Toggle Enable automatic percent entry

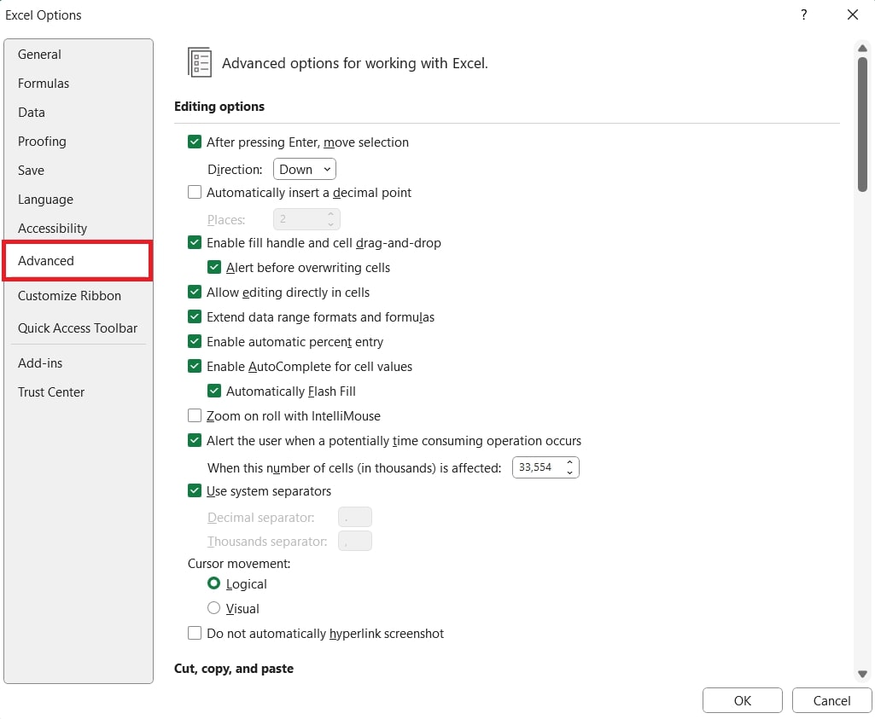pos(194,342)
